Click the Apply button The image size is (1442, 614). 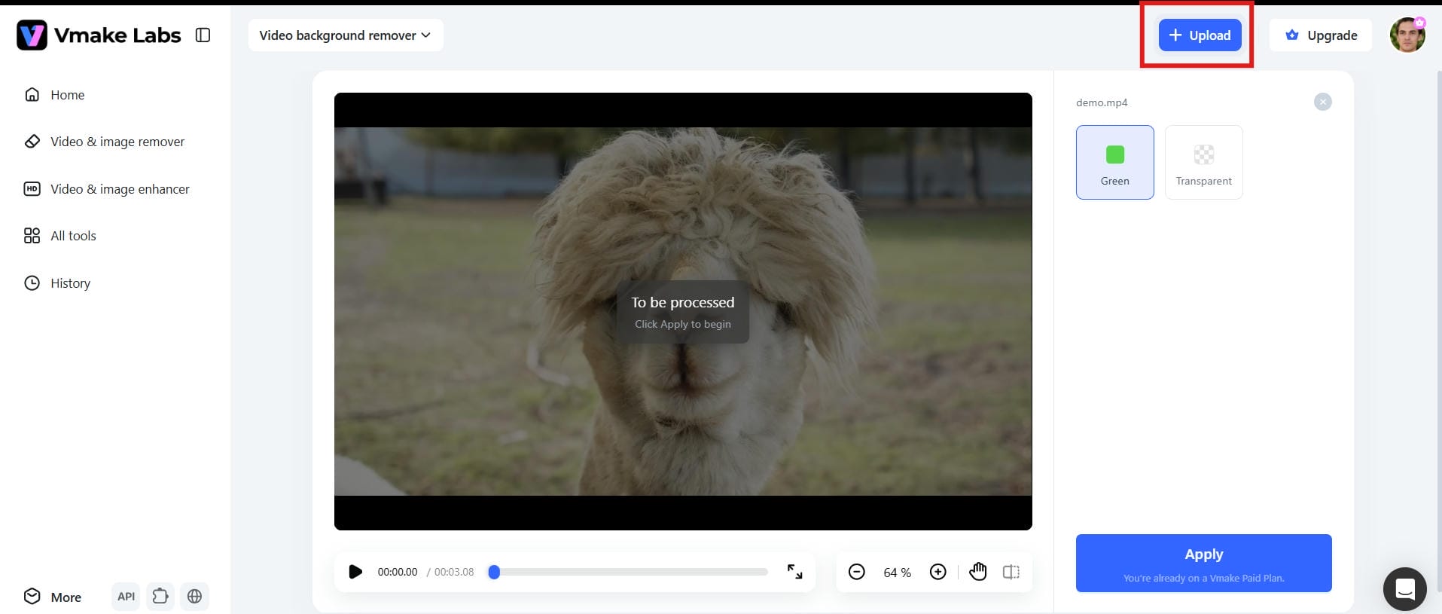point(1203,563)
